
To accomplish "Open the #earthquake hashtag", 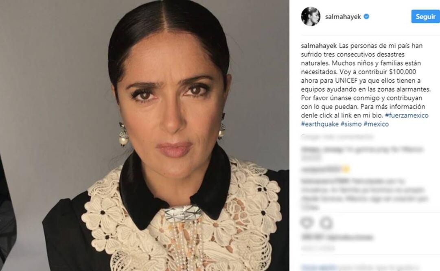I will click(320, 124).
